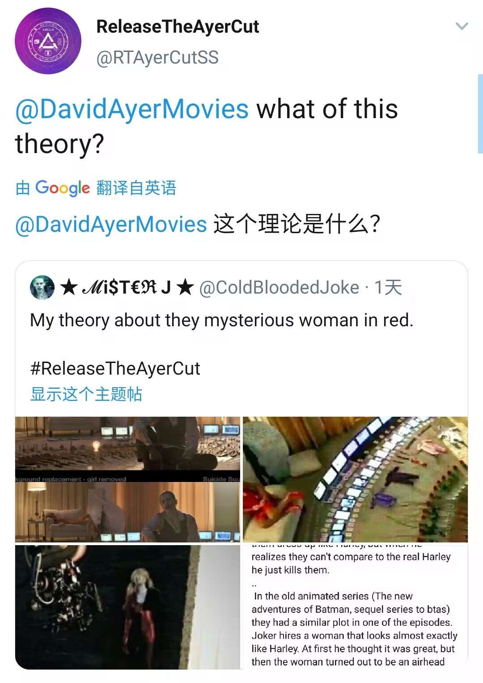This screenshot has width=483, height=683.
Task: Click the 1天 timestamp on quoted tweet
Action: [388, 287]
